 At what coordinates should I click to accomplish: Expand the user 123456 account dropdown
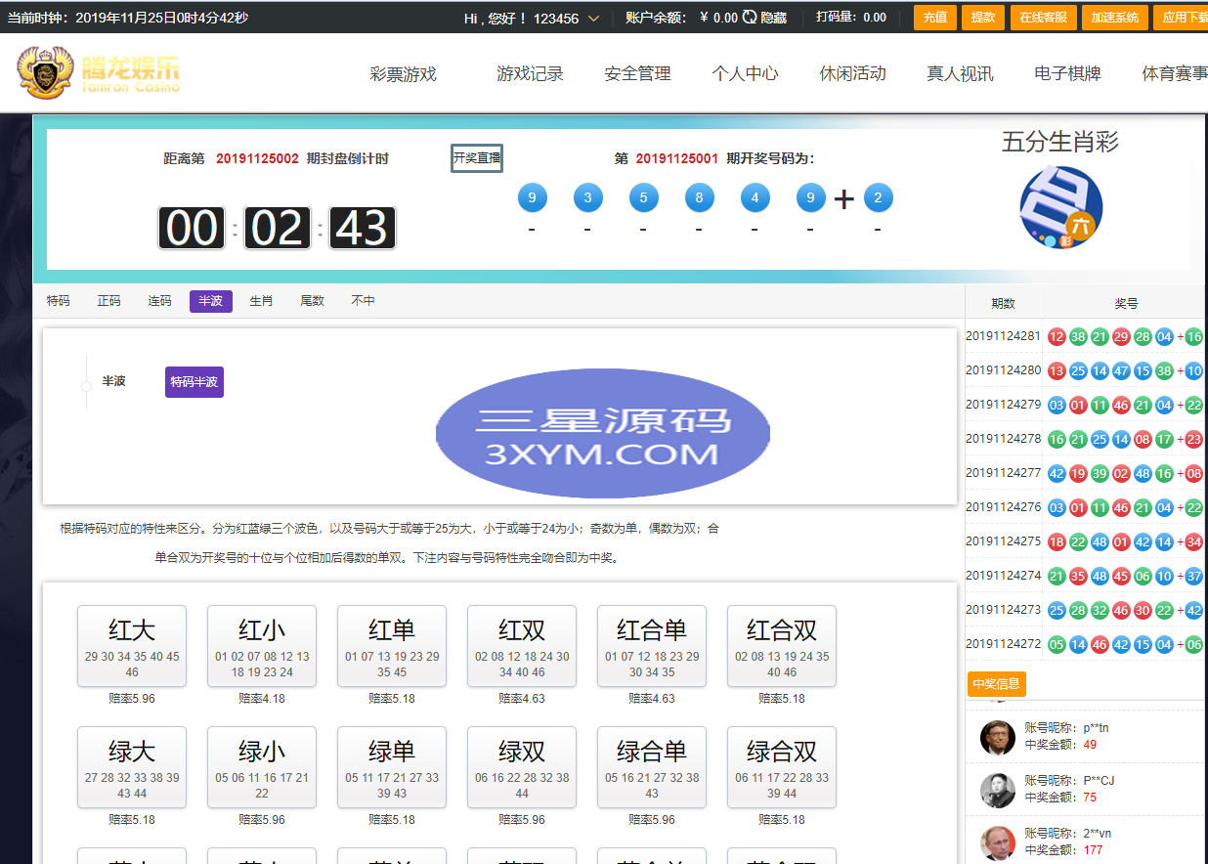(593, 19)
